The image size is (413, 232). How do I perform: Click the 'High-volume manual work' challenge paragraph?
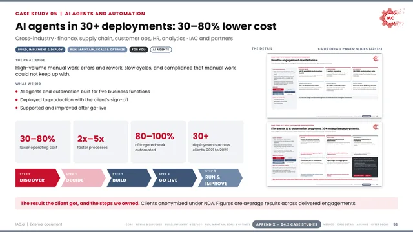[125, 71]
